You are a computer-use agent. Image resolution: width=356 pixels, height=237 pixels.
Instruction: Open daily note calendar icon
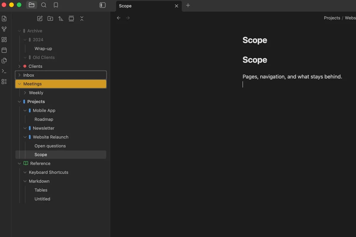[4, 50]
